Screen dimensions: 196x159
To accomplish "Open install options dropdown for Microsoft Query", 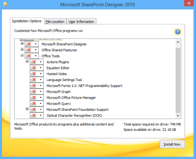I will pyautogui.click(x=40, y=103).
